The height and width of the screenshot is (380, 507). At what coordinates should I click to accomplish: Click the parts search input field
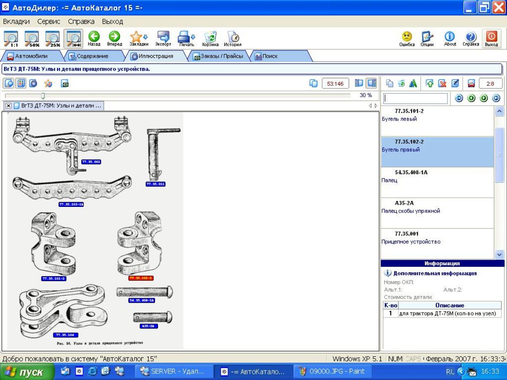[415, 98]
